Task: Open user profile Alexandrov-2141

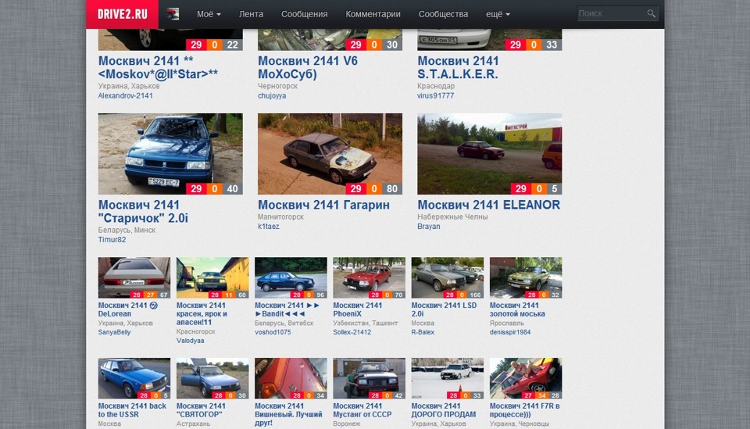Action: 125,95
